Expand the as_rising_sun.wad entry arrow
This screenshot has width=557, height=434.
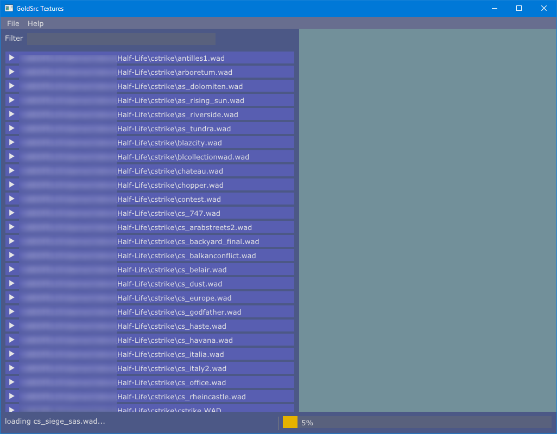[12, 100]
